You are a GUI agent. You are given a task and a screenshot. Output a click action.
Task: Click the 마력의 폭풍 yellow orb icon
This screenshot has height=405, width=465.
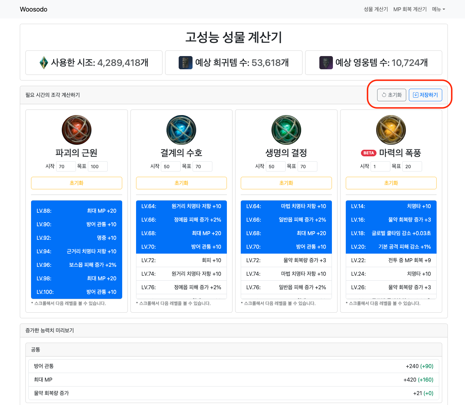[x=391, y=130]
